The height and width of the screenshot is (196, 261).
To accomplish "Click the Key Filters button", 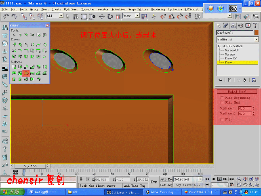I will tap(187, 185).
